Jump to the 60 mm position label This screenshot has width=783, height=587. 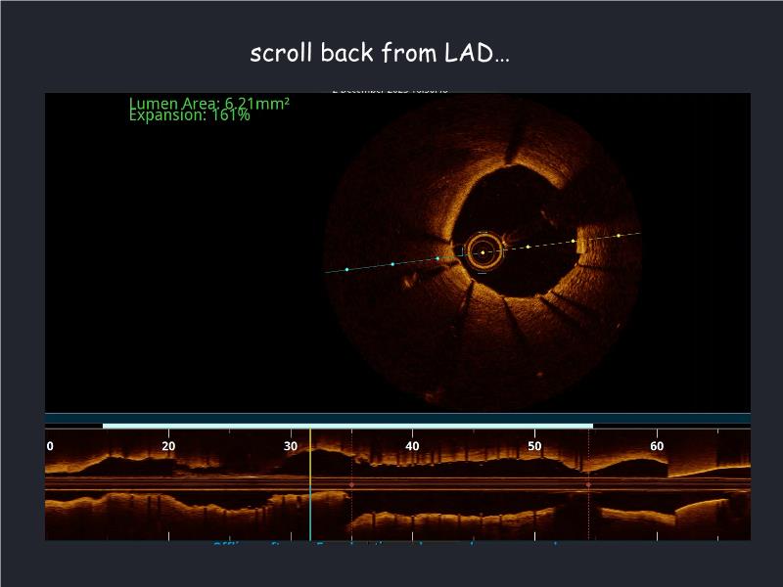tap(657, 446)
